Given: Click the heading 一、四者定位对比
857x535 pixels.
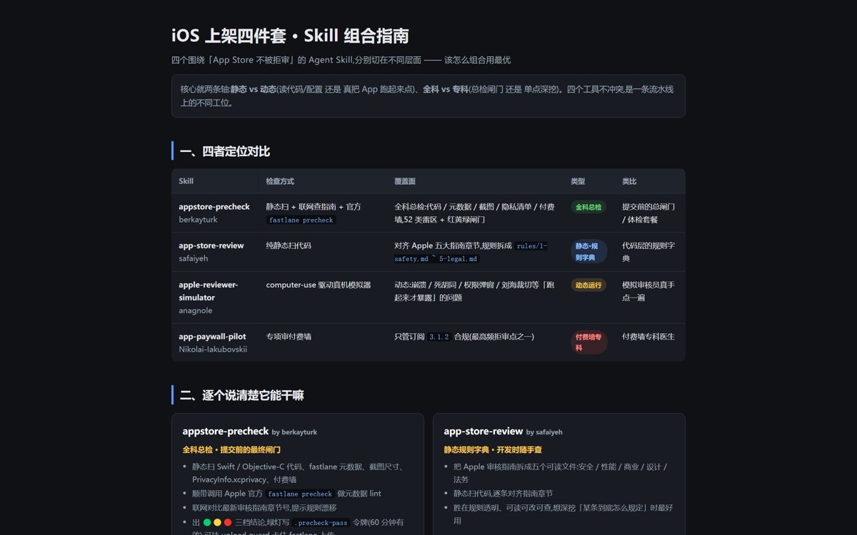Looking at the screenshot, I should pos(225,151).
